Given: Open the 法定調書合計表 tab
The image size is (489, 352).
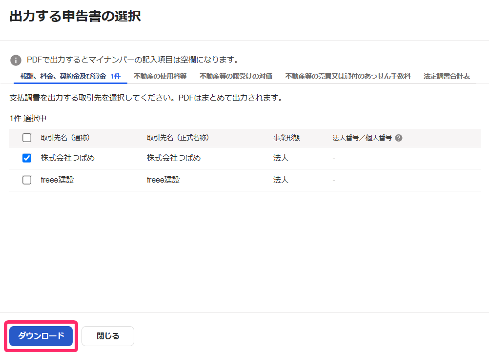Looking at the screenshot, I should [x=447, y=76].
